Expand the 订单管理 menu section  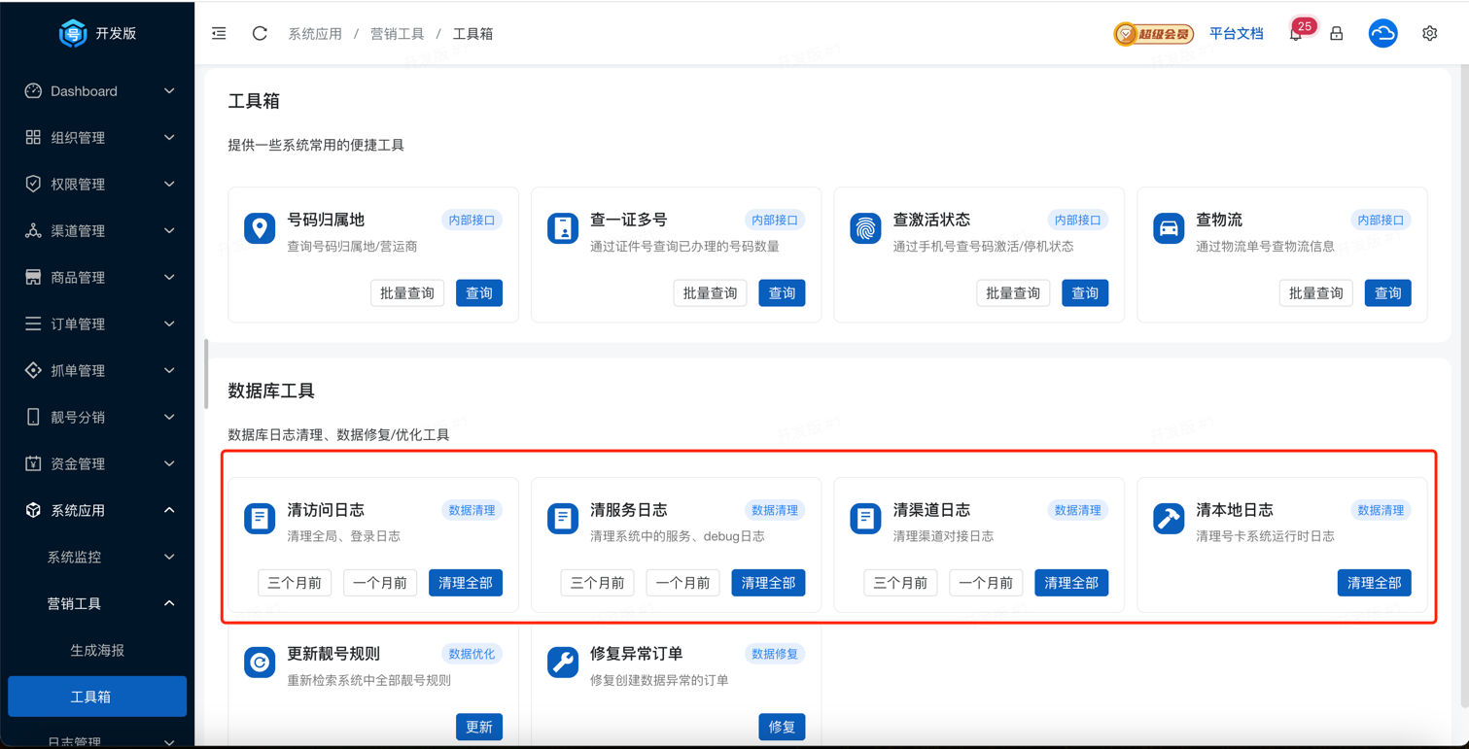tap(97, 323)
